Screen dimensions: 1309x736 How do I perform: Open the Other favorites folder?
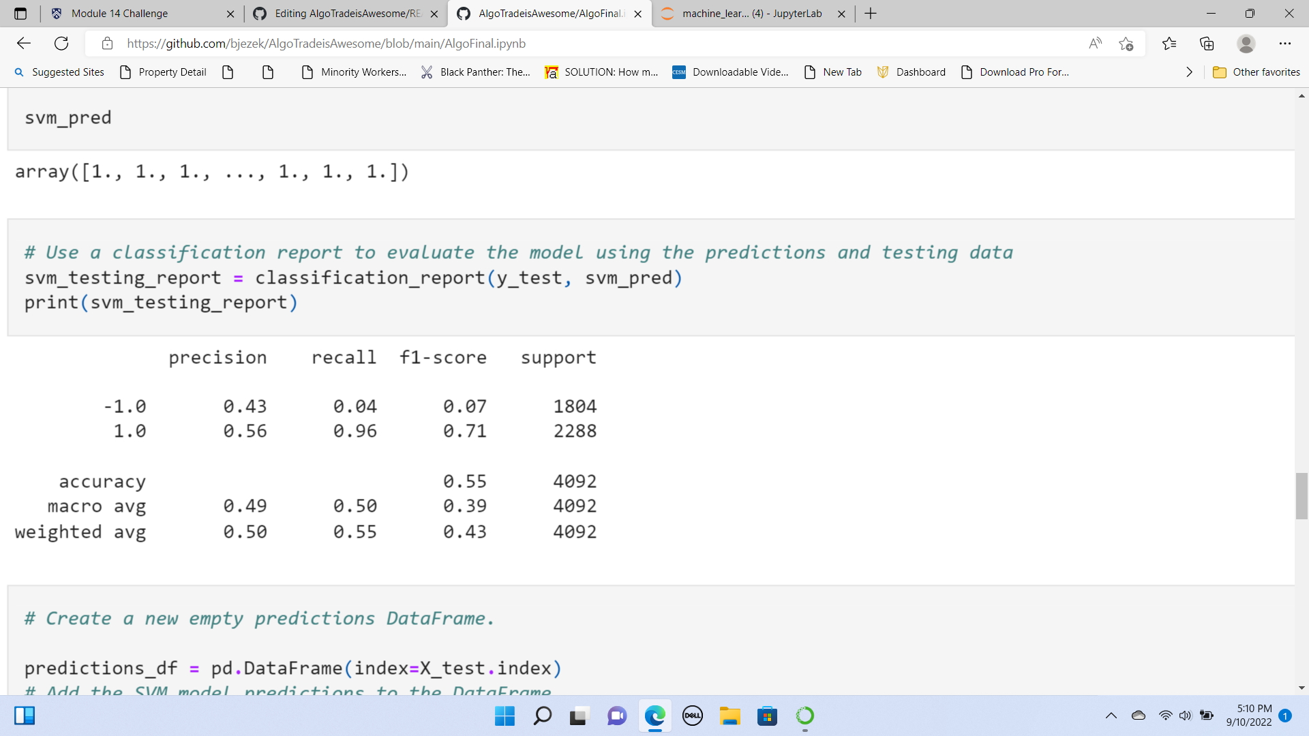[x=1257, y=72]
